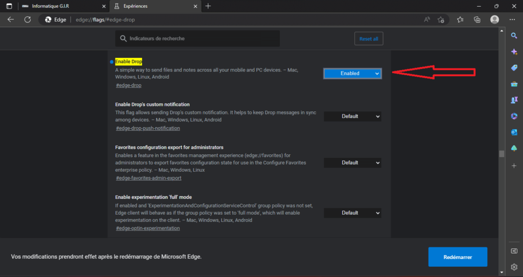Open the Shopping tag icon in sidebar
The width and height of the screenshot is (523, 277).
click(x=514, y=68)
